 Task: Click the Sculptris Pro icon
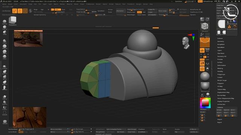[31, 11]
